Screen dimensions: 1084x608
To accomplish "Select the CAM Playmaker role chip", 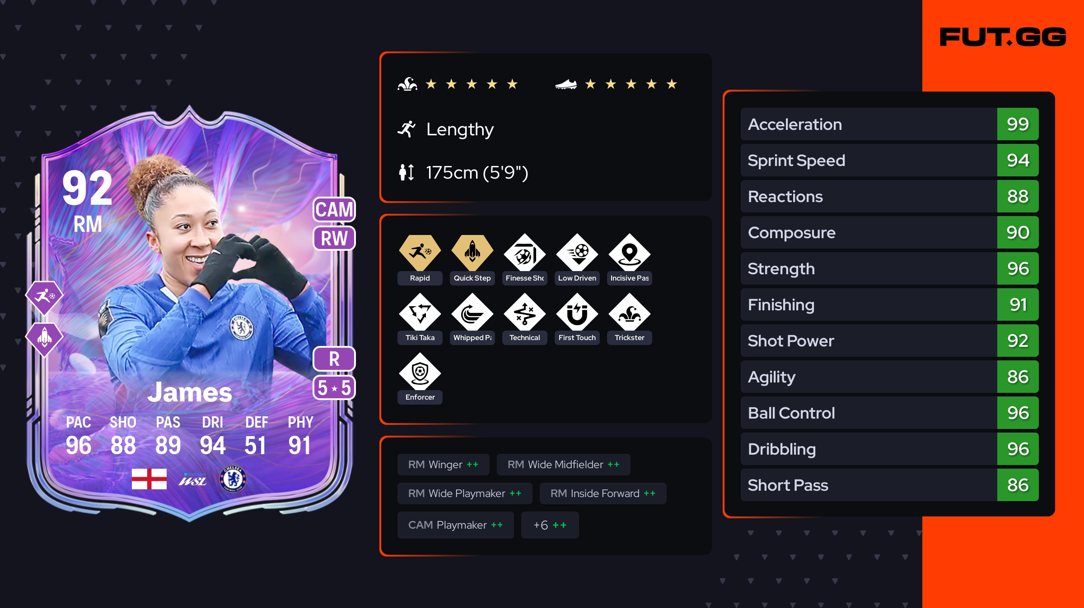I will click(455, 525).
